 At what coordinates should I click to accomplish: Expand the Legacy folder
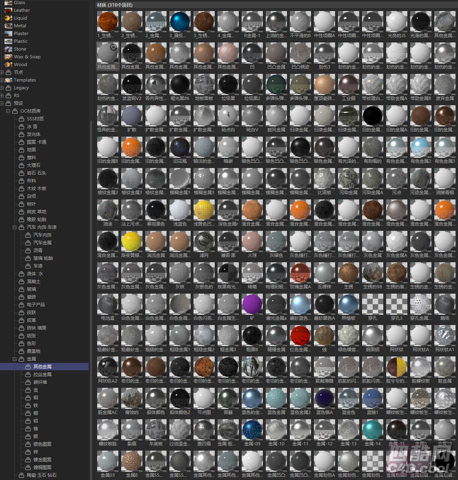pyautogui.click(x=2, y=88)
